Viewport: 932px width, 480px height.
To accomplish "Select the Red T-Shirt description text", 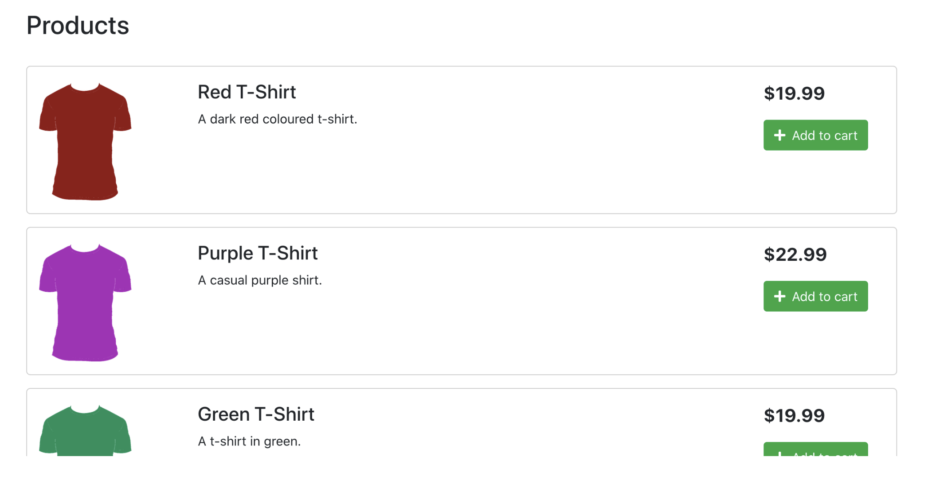I will tap(278, 118).
